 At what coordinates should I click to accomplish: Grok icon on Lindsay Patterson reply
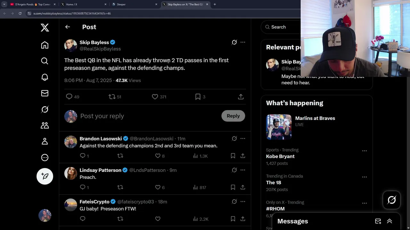coord(234,170)
